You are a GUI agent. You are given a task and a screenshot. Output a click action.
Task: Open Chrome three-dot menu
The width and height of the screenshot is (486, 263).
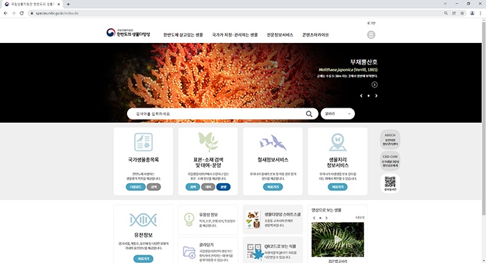[x=480, y=13]
